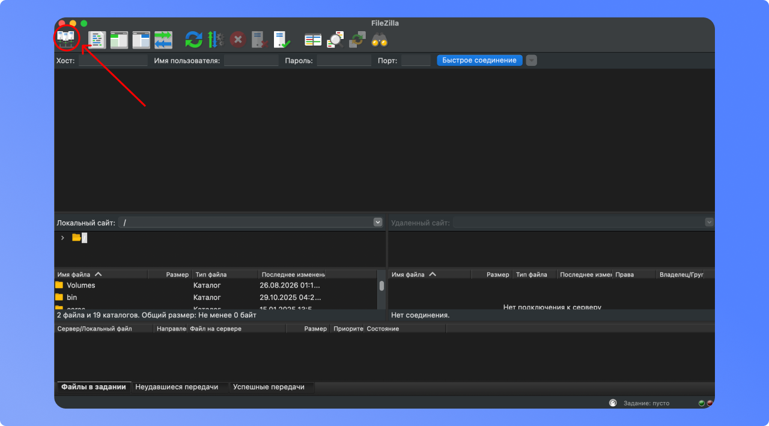Click the Хост input field
Screen dimensions: 769x426
click(113, 61)
